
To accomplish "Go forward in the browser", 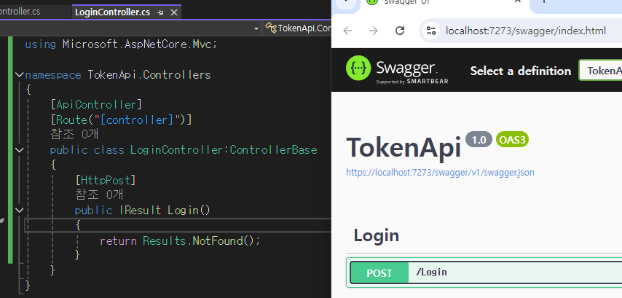I will click(374, 31).
